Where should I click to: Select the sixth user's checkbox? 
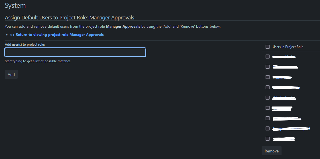(268, 108)
